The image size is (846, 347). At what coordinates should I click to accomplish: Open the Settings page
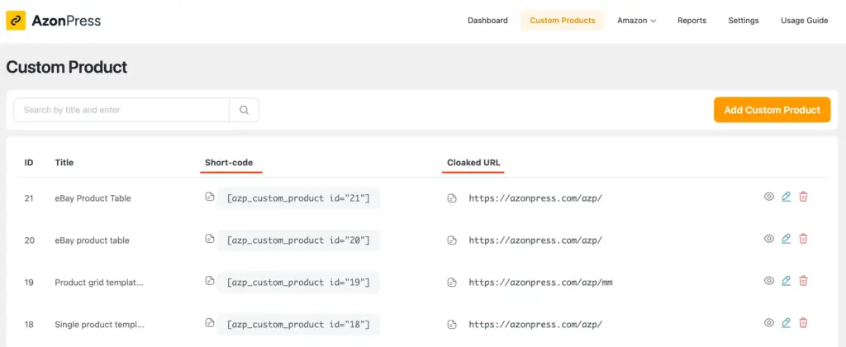pos(744,21)
